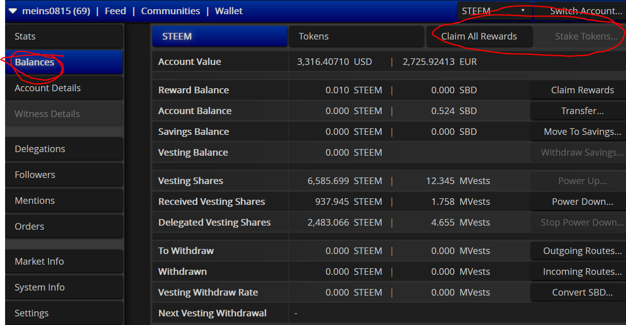Click the Received Vesting Shares label
The height and width of the screenshot is (325, 626).
(x=211, y=202)
